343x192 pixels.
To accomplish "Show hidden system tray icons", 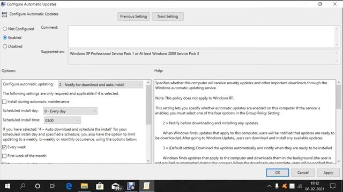I will coord(269,186).
